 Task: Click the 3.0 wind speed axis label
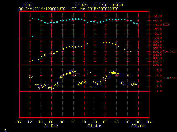pos(159,81)
